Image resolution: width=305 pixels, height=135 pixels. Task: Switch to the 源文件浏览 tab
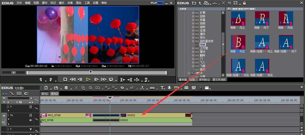219,79
